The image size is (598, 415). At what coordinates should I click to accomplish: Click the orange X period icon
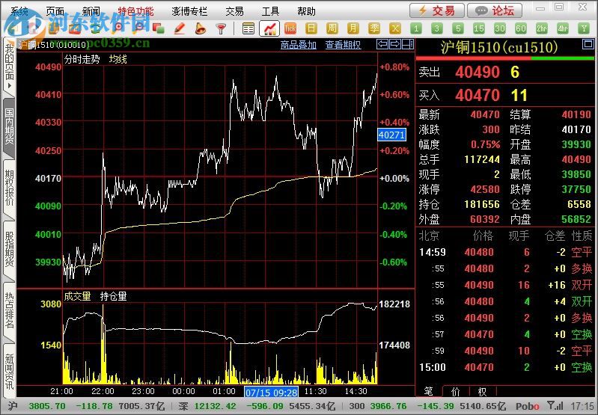click(x=395, y=28)
